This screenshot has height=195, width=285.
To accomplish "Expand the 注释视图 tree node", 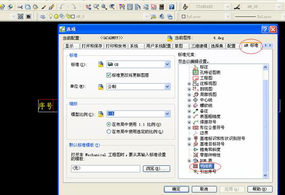I will point(189,84).
